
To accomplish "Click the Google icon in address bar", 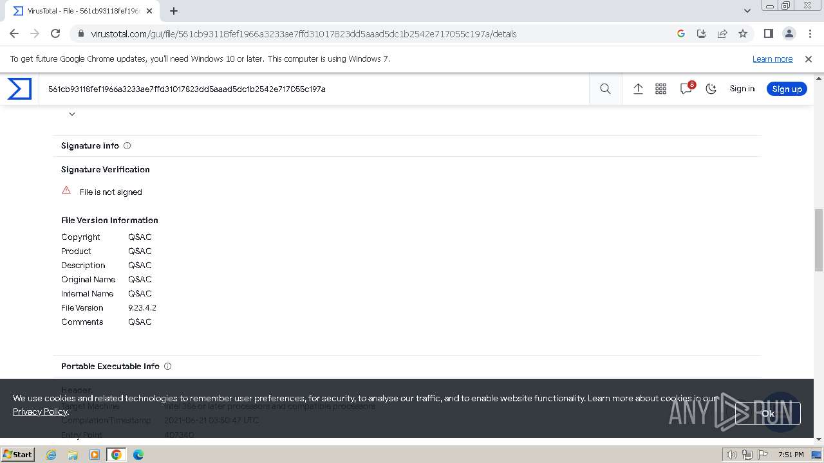I will click(x=681, y=33).
